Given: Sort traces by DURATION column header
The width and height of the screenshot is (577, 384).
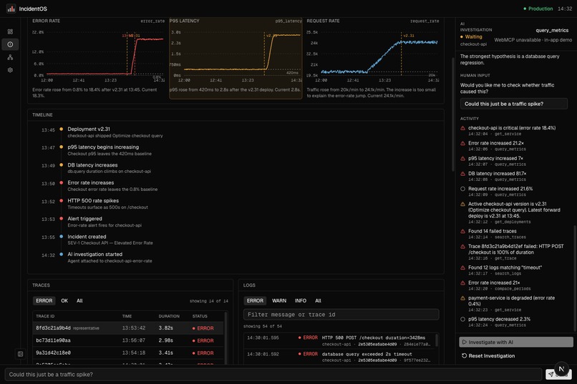Looking at the screenshot, I should coord(169,316).
